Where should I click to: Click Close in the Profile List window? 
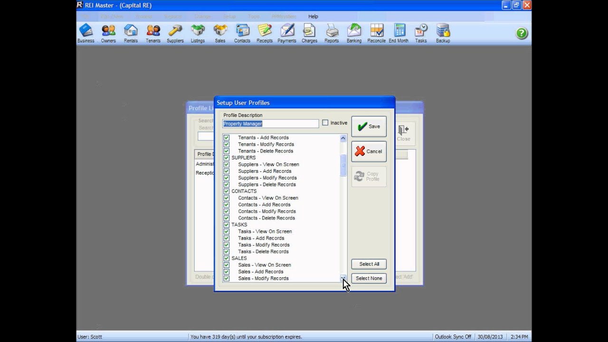pyautogui.click(x=403, y=133)
